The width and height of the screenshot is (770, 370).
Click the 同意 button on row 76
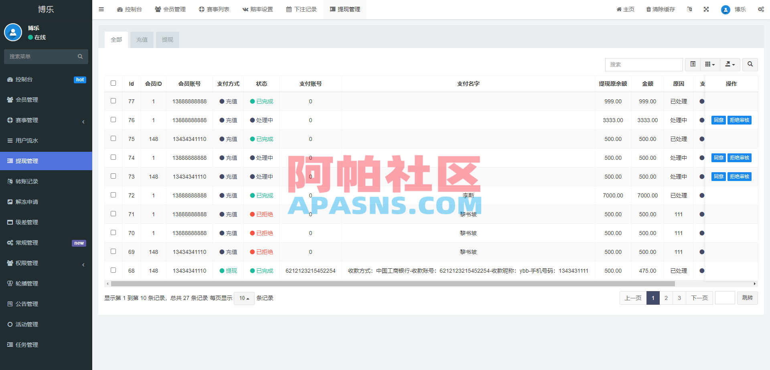718,120
